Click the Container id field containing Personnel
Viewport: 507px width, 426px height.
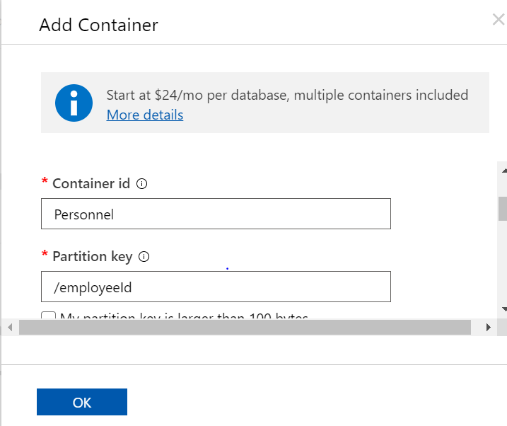tap(216, 214)
